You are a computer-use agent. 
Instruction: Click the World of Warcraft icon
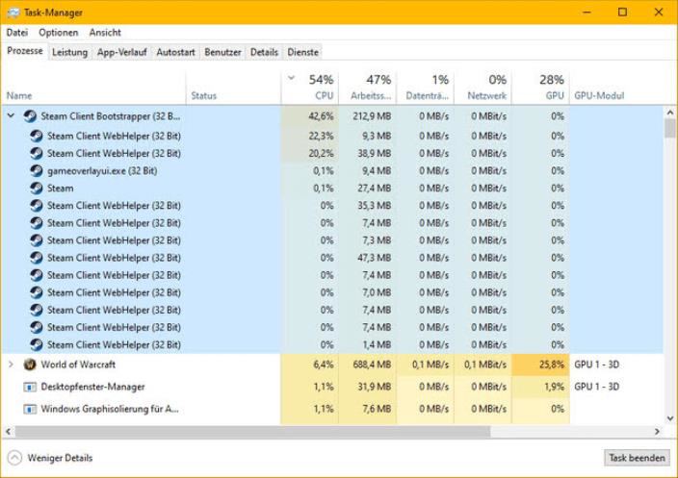[30, 365]
